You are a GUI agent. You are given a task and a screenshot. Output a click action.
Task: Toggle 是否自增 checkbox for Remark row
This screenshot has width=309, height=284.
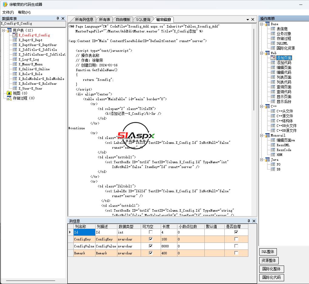click(x=236, y=253)
